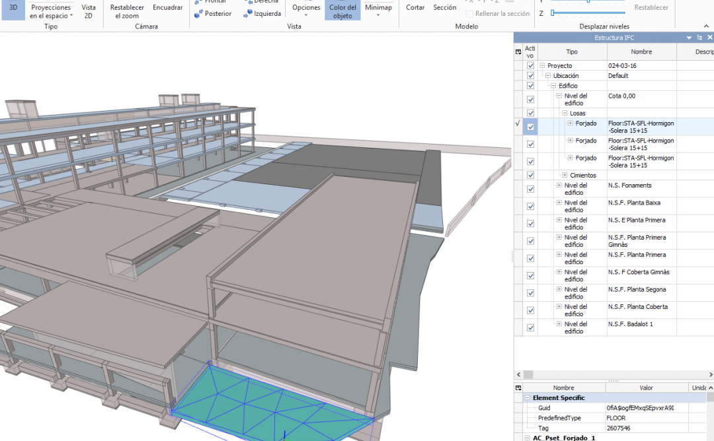Image resolution: width=714 pixels, height=441 pixels.
Task: Toggle Activo checkbox for Ubicación row
Action: click(x=530, y=75)
